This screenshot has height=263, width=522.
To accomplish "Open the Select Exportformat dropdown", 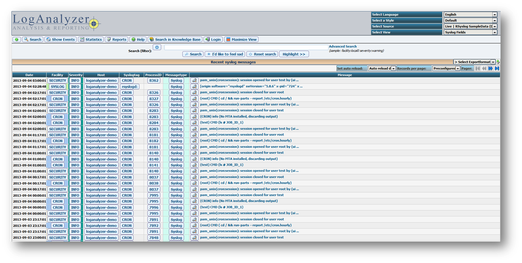I will tap(474, 62).
